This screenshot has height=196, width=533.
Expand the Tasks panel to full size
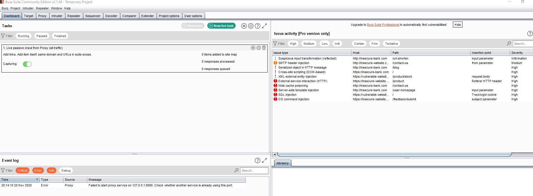[265, 26]
